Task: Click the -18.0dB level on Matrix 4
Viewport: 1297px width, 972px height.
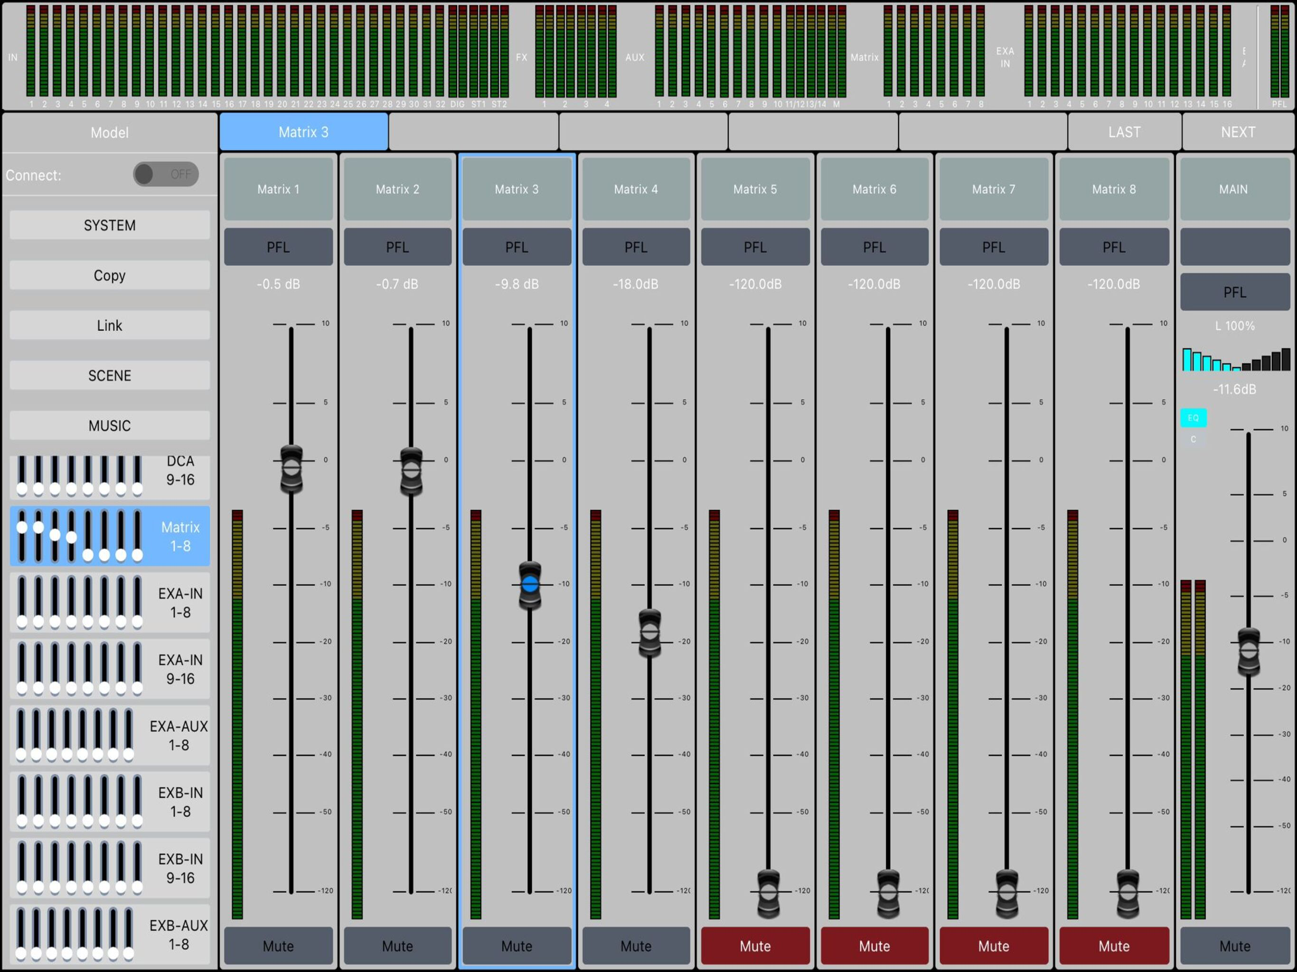Action: click(x=636, y=284)
